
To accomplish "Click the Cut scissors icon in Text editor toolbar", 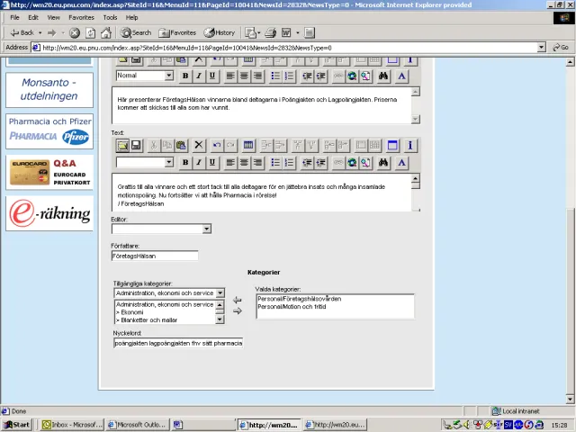I will (x=154, y=145).
